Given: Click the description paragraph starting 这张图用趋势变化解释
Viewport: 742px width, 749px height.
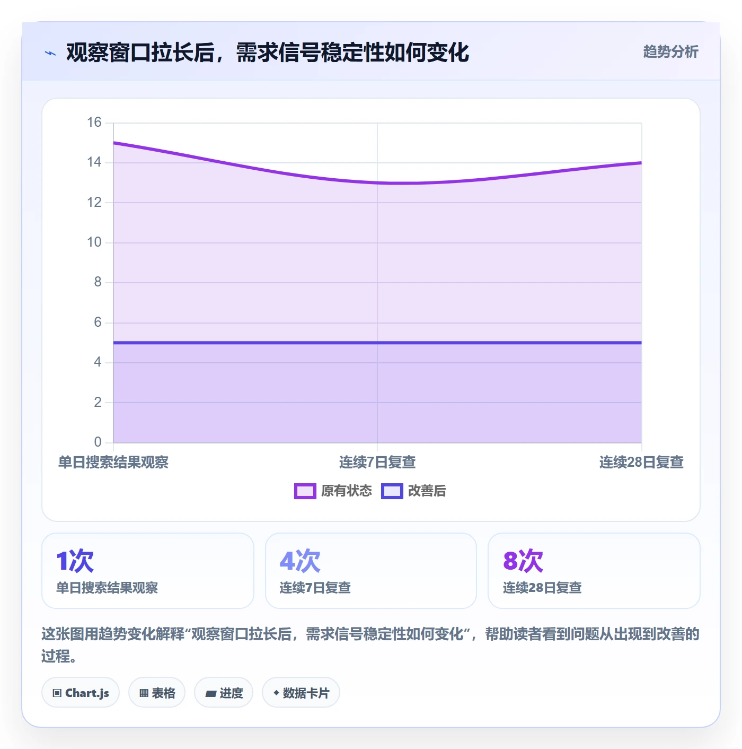Looking at the screenshot, I should tap(370, 645).
